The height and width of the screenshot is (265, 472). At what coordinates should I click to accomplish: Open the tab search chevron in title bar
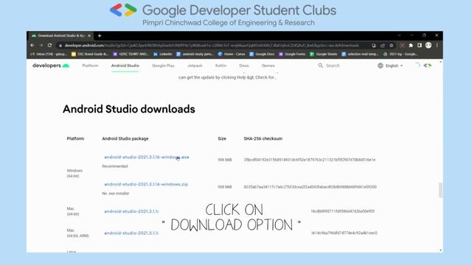tap(399, 35)
